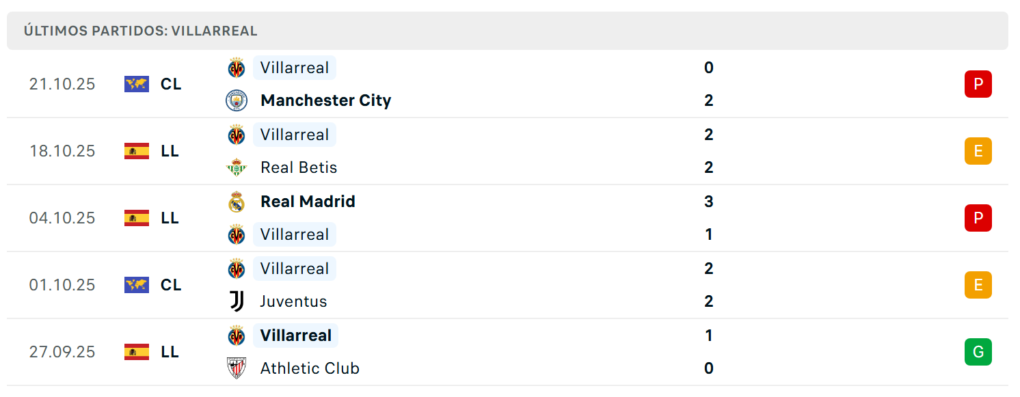Open the Juventus team name

pos(293,301)
